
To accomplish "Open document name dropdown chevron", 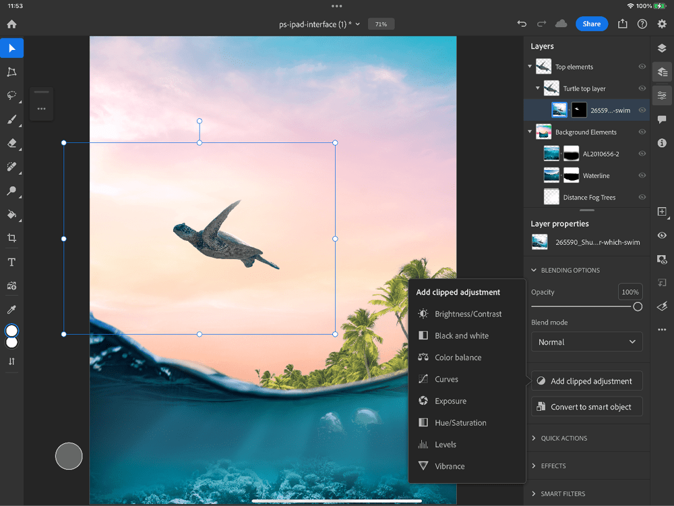I will (358, 24).
